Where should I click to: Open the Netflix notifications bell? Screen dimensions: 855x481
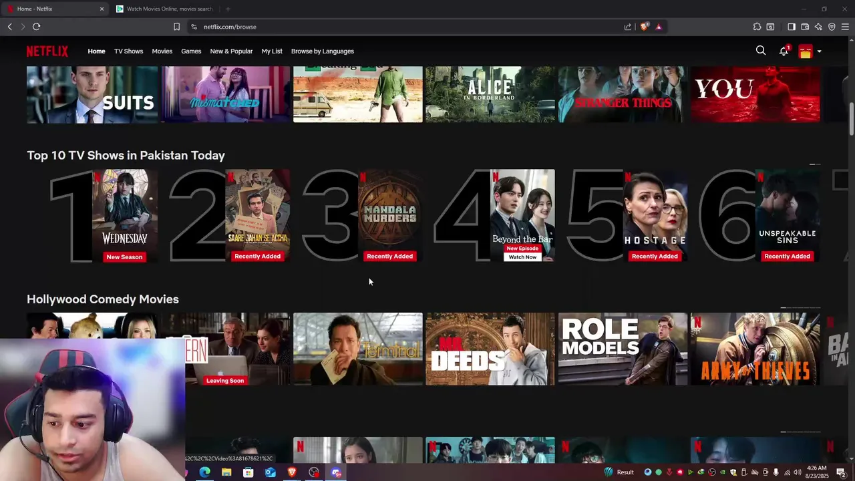pyautogui.click(x=784, y=51)
